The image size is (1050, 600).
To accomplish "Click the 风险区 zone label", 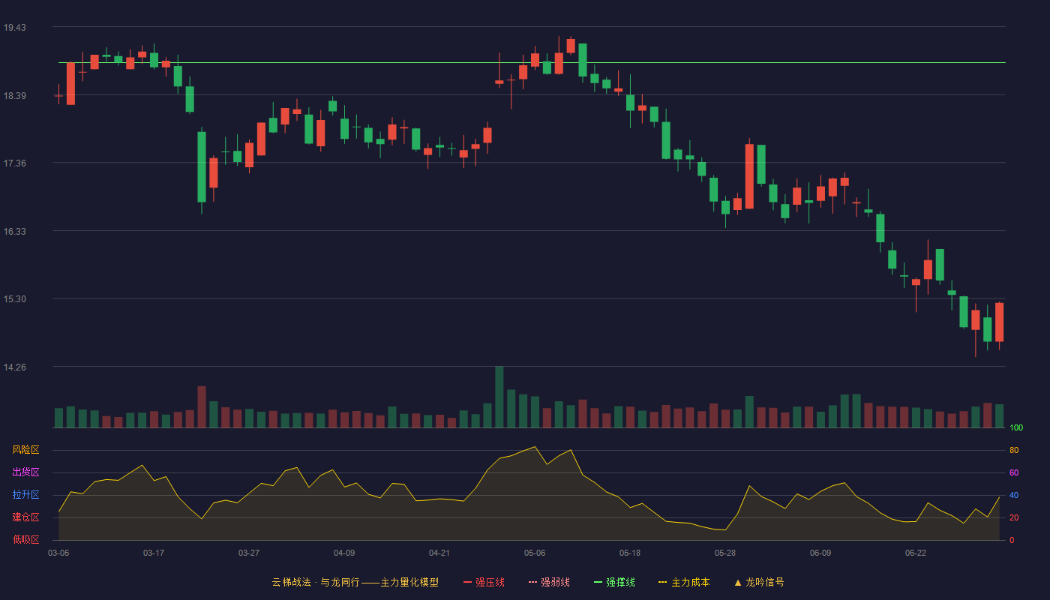I will [x=26, y=450].
